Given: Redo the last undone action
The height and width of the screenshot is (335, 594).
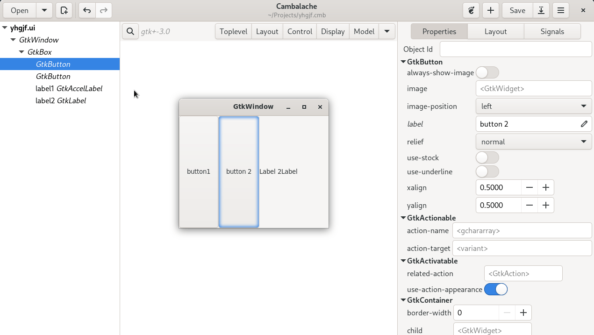Looking at the screenshot, I should tap(104, 10).
